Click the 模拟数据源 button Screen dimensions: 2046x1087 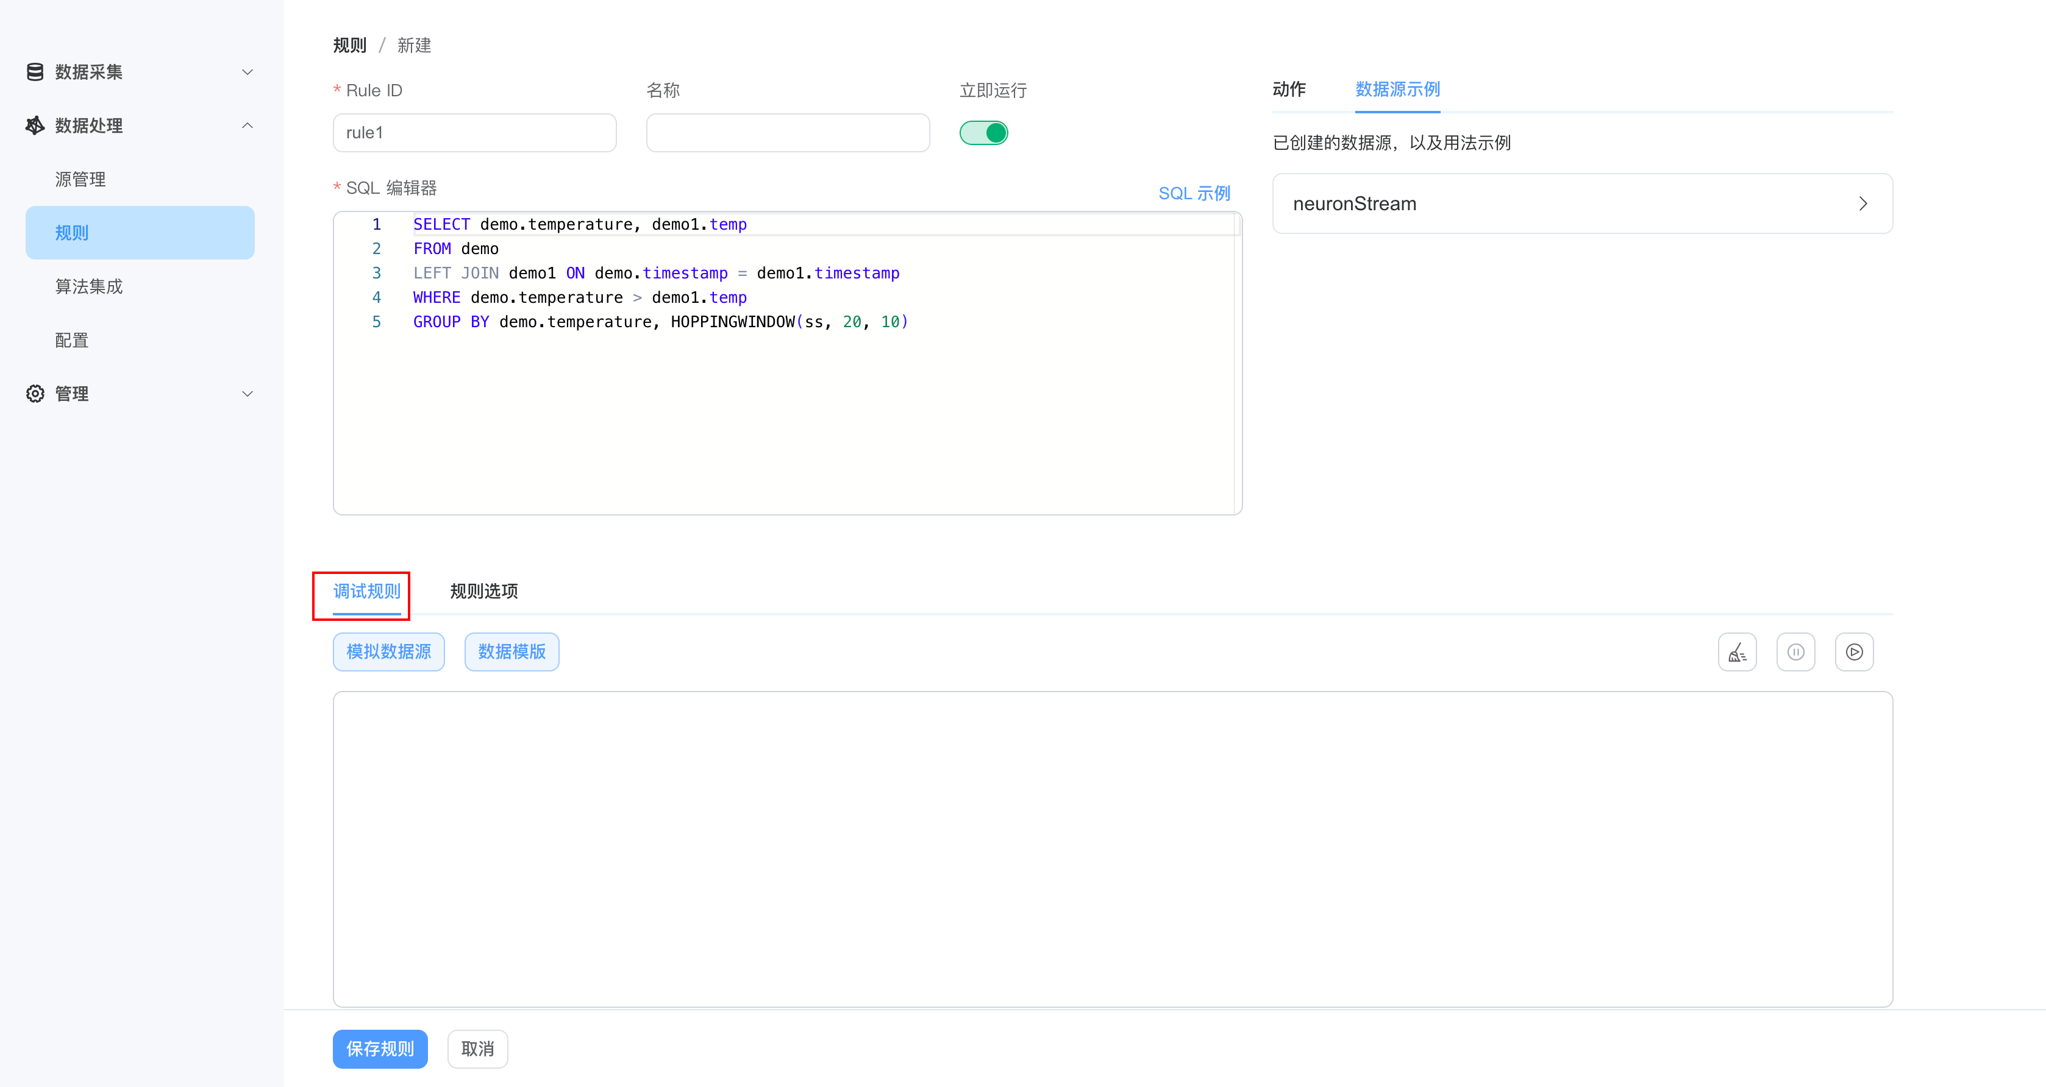point(388,651)
